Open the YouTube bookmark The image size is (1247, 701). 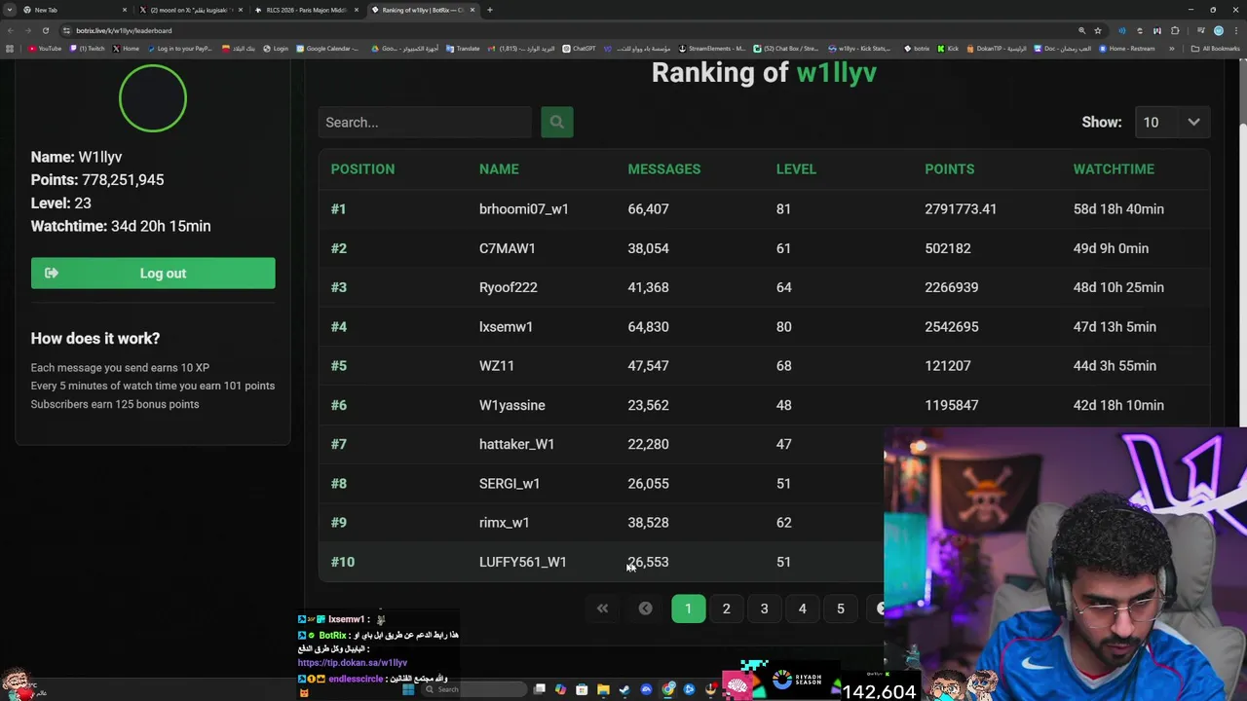click(x=45, y=49)
